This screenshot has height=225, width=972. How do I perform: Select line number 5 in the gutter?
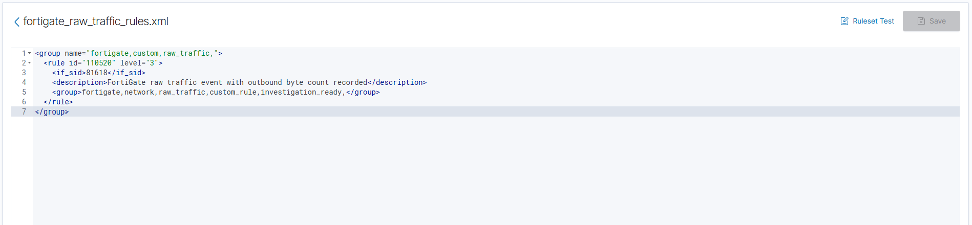coord(24,92)
